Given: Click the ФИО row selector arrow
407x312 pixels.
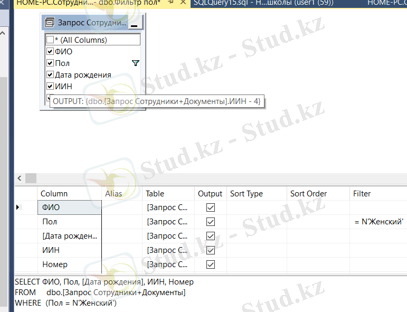Looking at the screenshot, I should pos(17,207).
